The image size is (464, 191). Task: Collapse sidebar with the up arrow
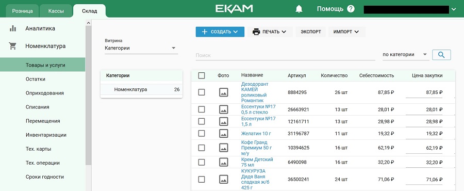88,23
